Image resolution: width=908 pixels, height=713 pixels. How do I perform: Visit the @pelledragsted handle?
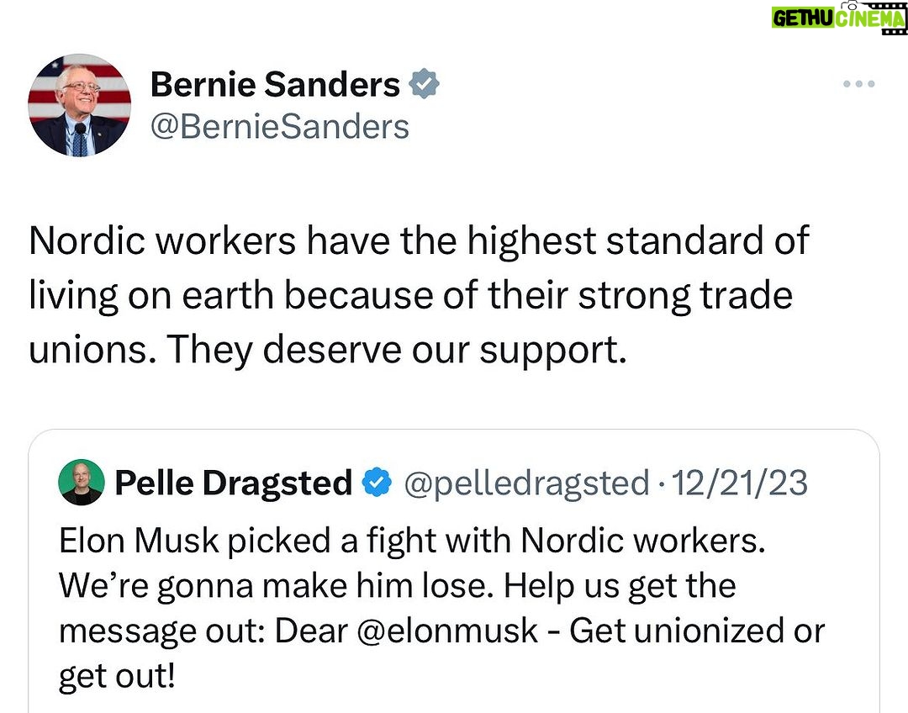pos(527,483)
